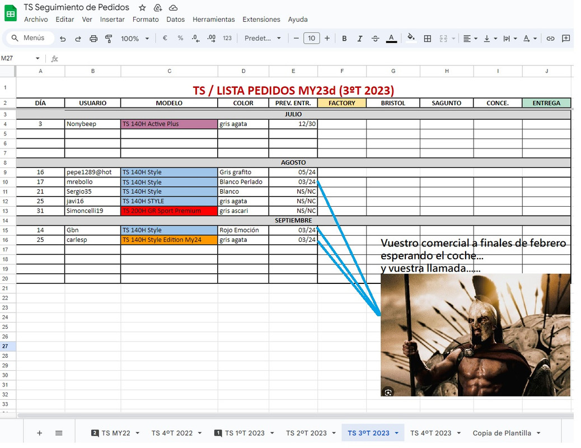581x448 pixels.
Task: Expand text rotation dropdown
Action: point(535,39)
